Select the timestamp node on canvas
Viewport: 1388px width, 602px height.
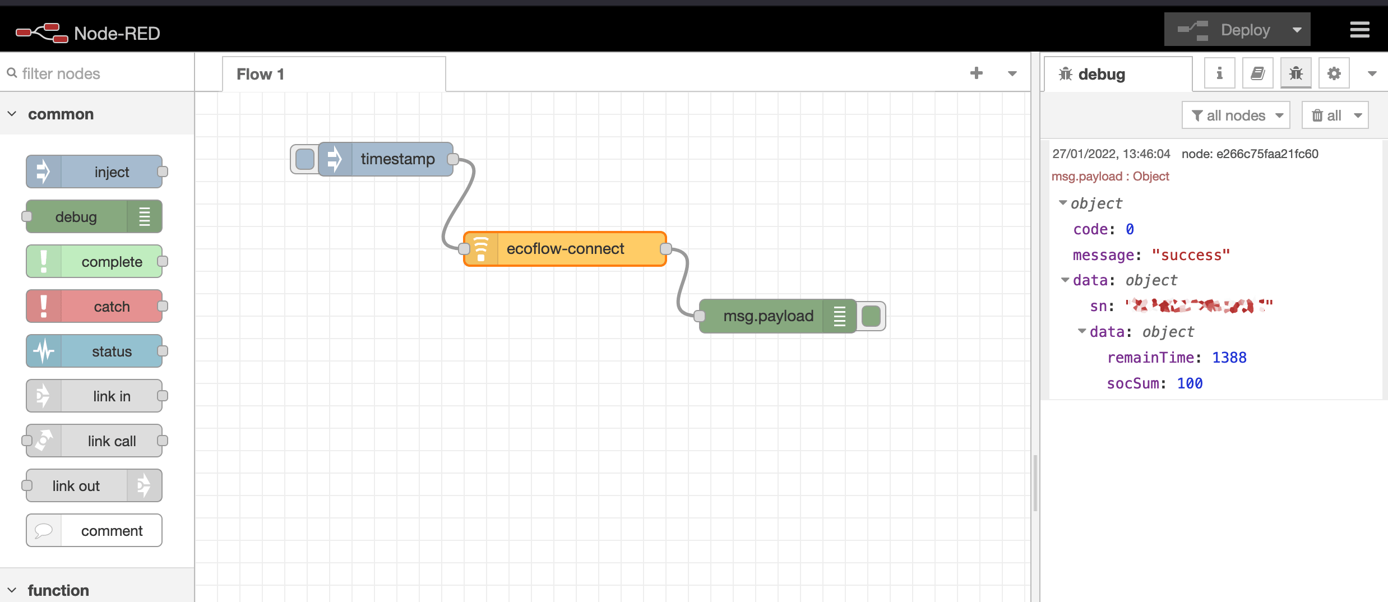(386, 159)
